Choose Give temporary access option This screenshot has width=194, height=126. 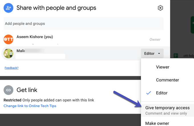point(167,108)
